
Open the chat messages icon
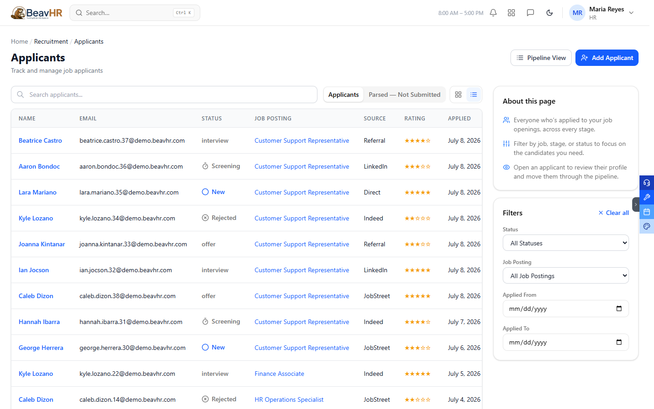click(530, 13)
